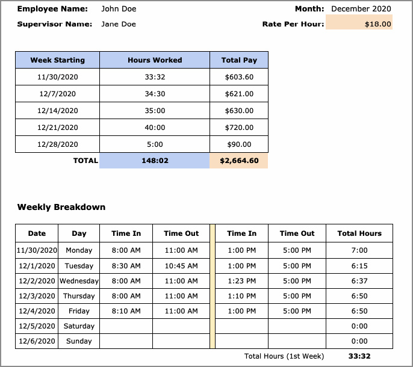This screenshot has height=367, width=413.
Task: Click the 6:37 total hours cell
Action: pos(359,281)
